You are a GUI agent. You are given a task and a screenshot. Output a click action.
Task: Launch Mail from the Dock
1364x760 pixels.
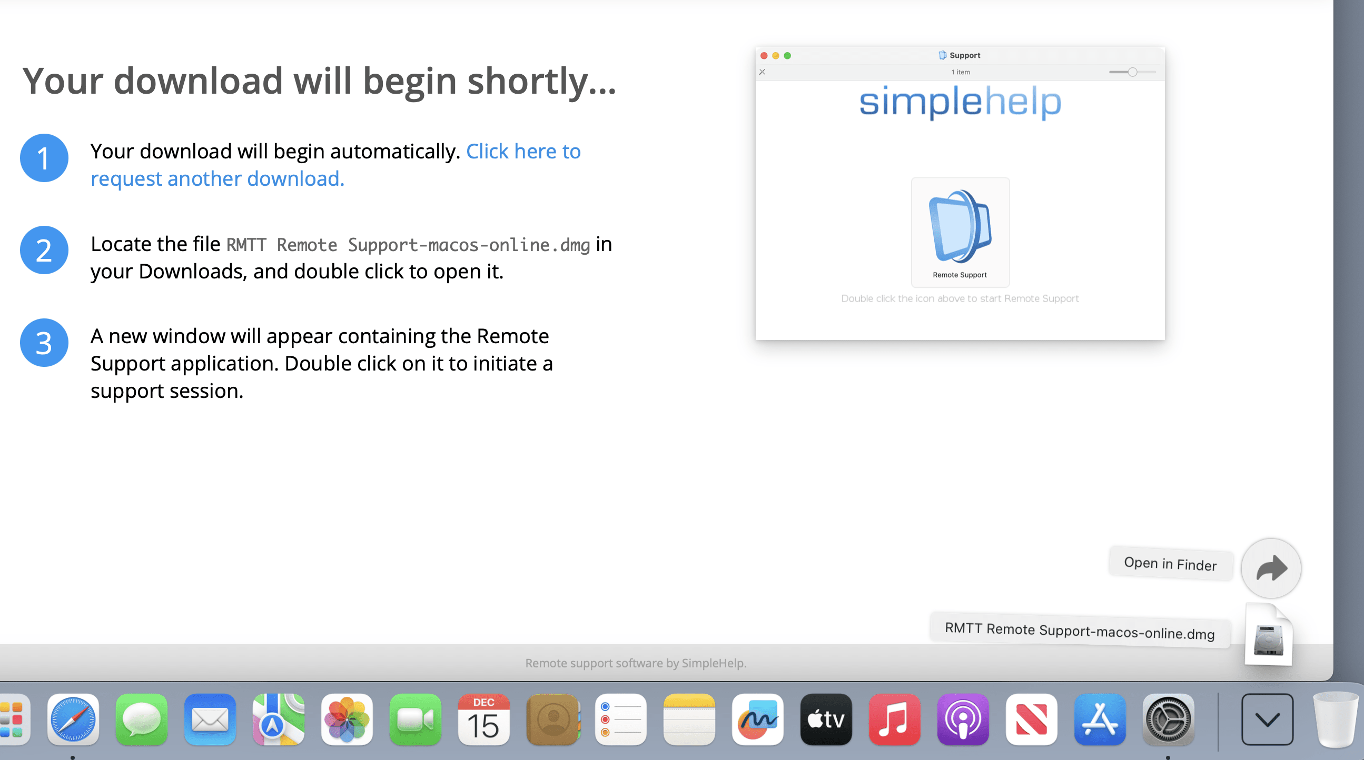click(210, 719)
